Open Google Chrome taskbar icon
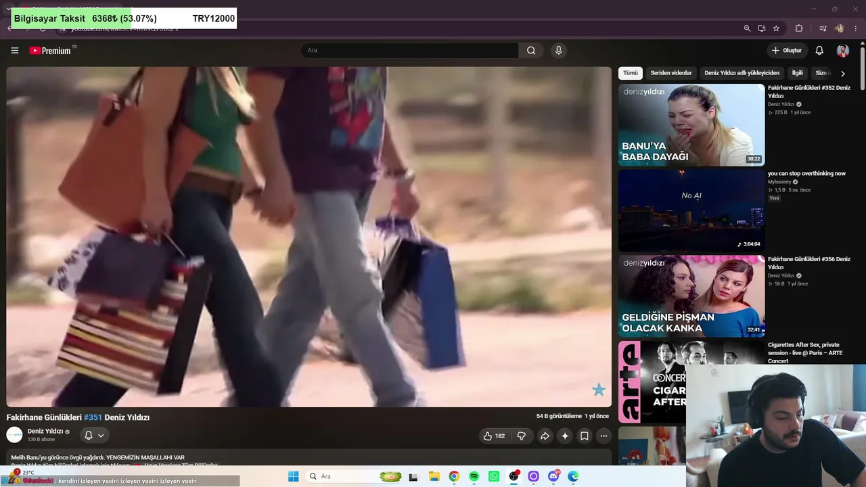The height and width of the screenshot is (487, 866). pyautogui.click(x=454, y=477)
